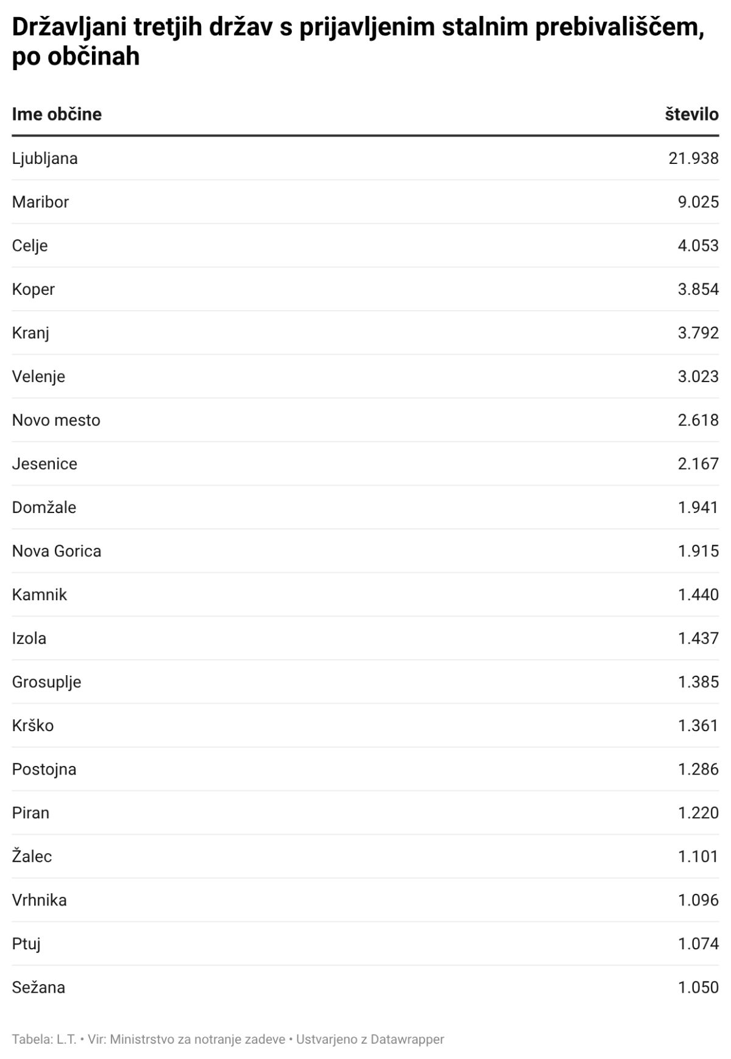Select the Celje municipality name

[x=30, y=246]
